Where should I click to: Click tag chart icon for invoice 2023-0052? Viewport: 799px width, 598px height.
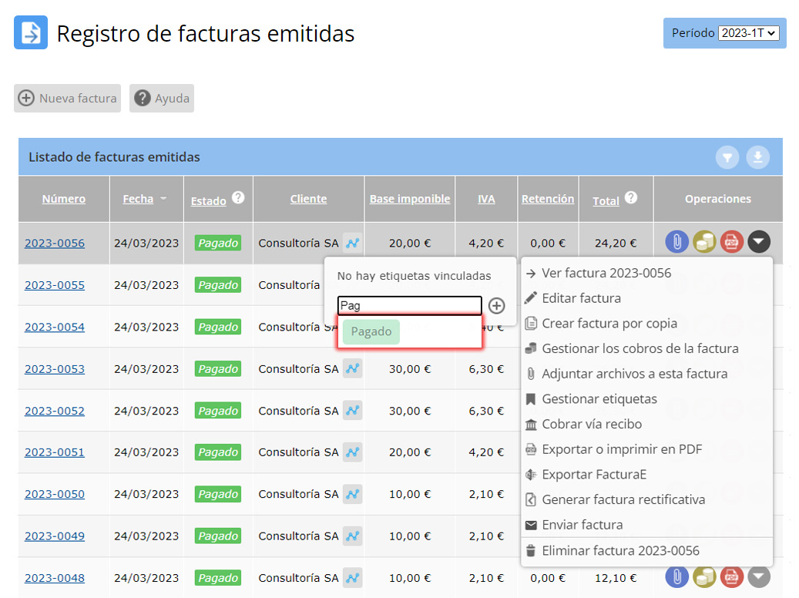pos(353,411)
